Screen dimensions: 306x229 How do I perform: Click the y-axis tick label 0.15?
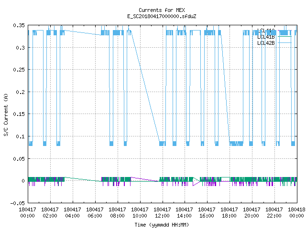[19, 114]
